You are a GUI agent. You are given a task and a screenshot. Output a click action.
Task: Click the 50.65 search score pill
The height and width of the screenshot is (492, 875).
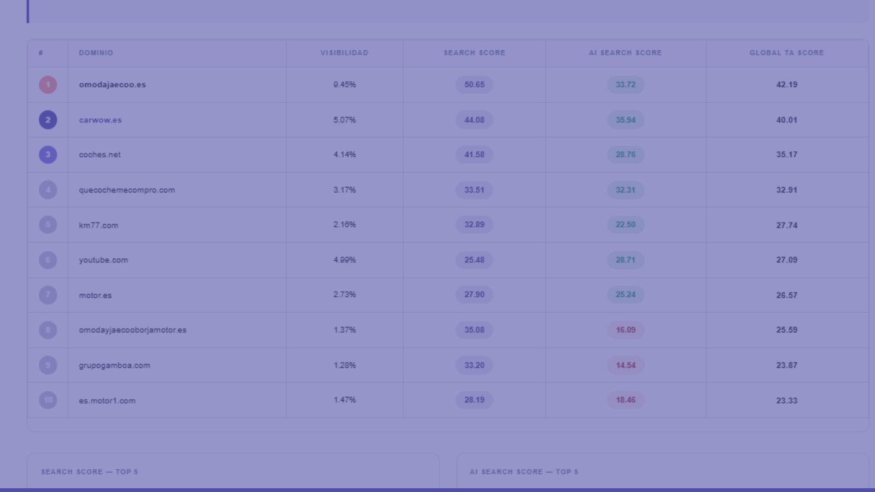click(474, 85)
